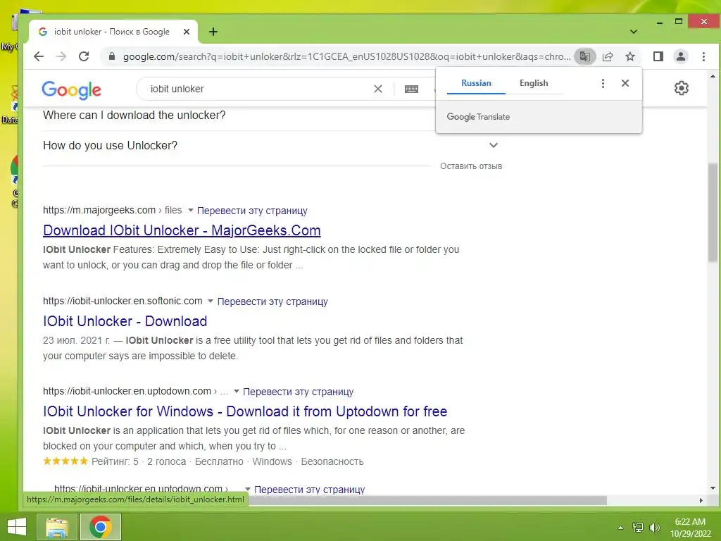
Task: Open Download IObit Unlocker - MajorGeeks.Com
Action: 182,230
